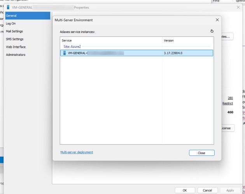Click the server icon beside VM-GENERAL entry
This screenshot has height=194, width=245.
[x=65, y=53]
